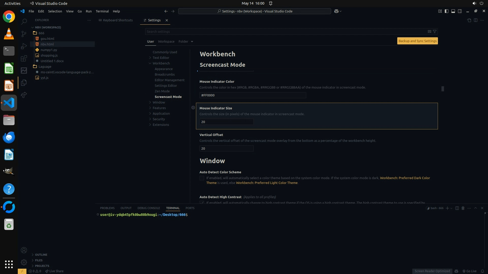The width and height of the screenshot is (488, 274).
Task: Click Backup and Sync Settings button
Action: click(x=417, y=41)
